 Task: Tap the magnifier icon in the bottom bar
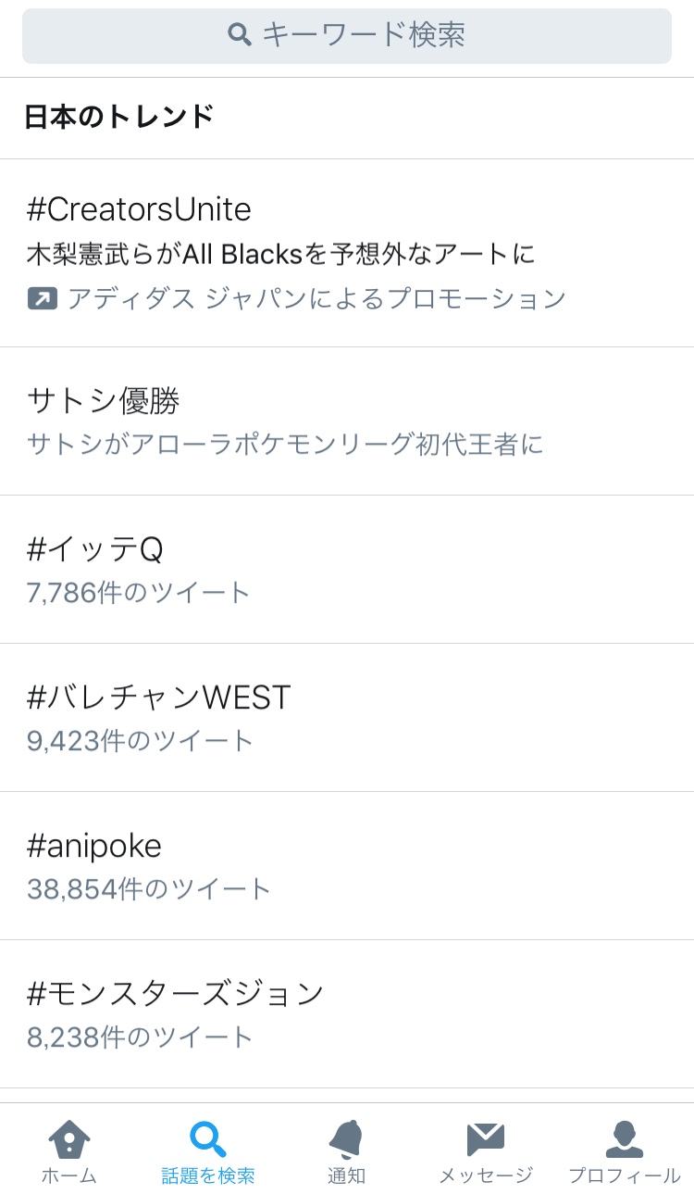point(207,1138)
